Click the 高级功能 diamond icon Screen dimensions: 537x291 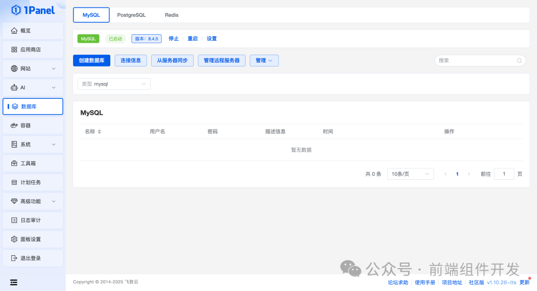click(x=14, y=202)
